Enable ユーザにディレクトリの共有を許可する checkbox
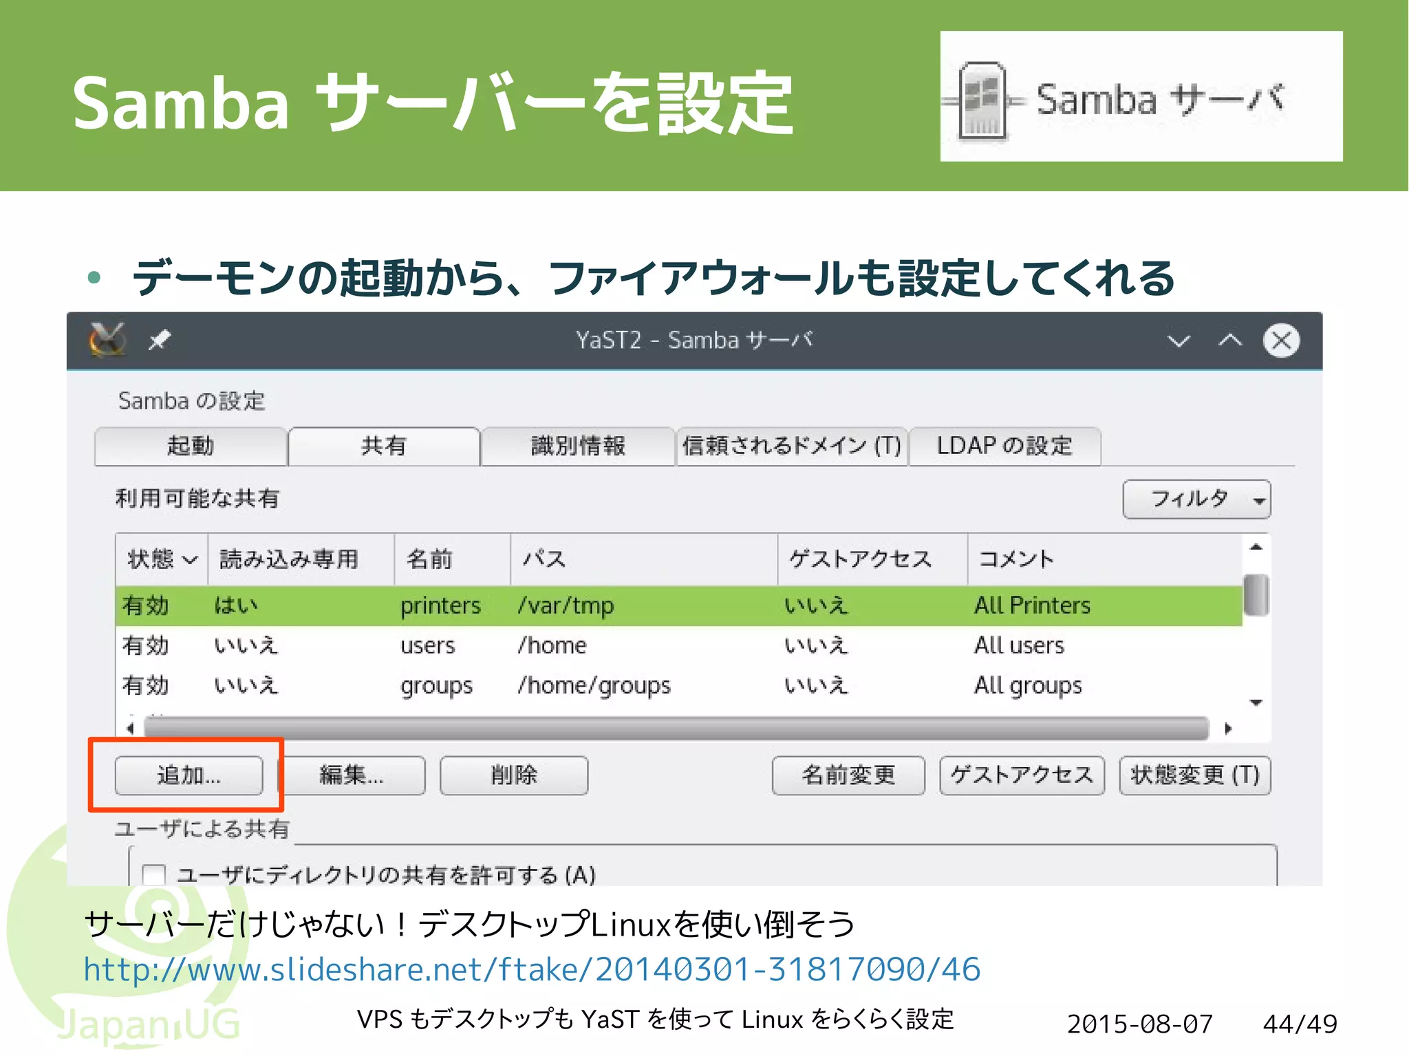The image size is (1409, 1056). [x=153, y=874]
